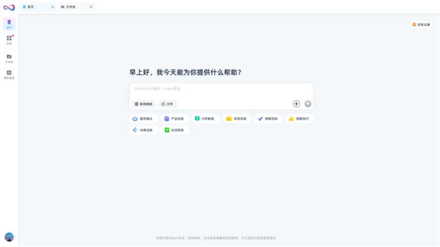Open user avatar at bottom left
Image resolution: width=440 pixels, height=247 pixels.
[9, 236]
